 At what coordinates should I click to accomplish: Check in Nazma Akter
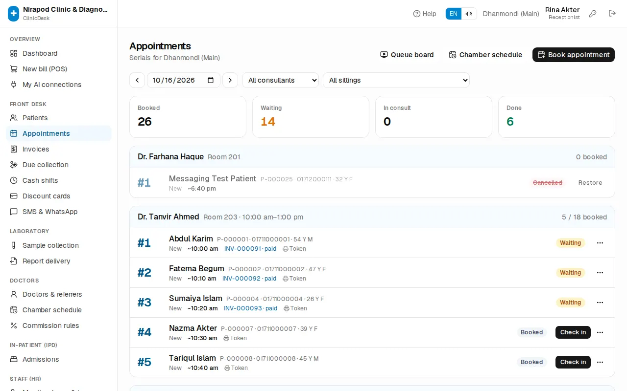(x=573, y=332)
